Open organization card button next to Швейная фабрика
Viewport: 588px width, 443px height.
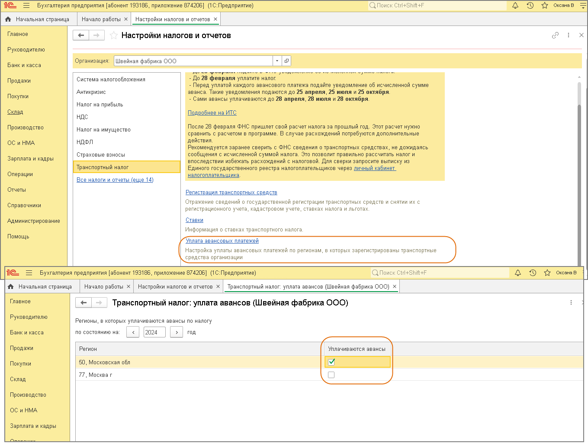point(286,61)
